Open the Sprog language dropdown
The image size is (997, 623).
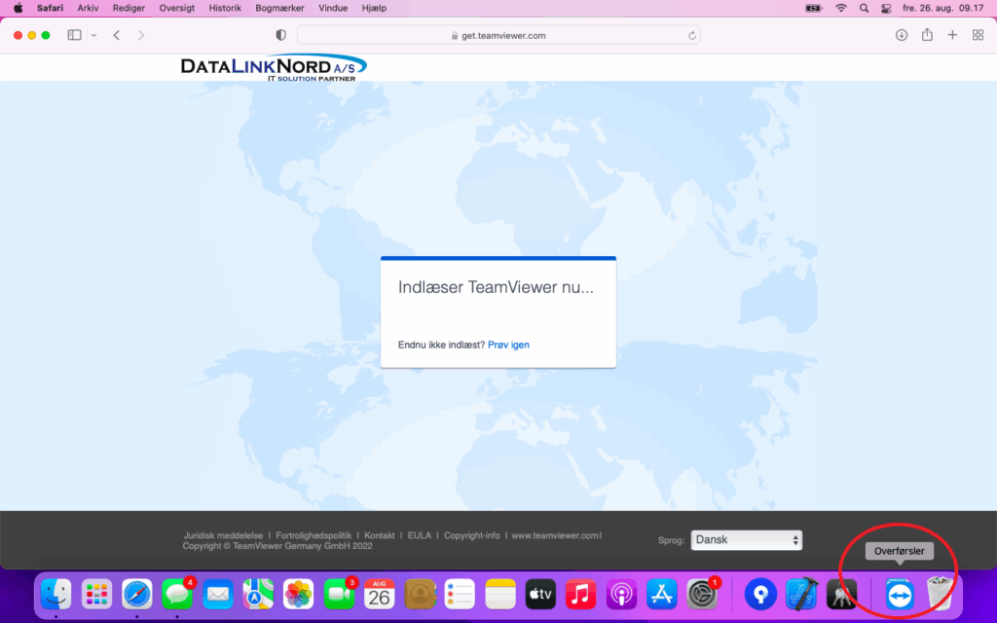click(x=747, y=540)
